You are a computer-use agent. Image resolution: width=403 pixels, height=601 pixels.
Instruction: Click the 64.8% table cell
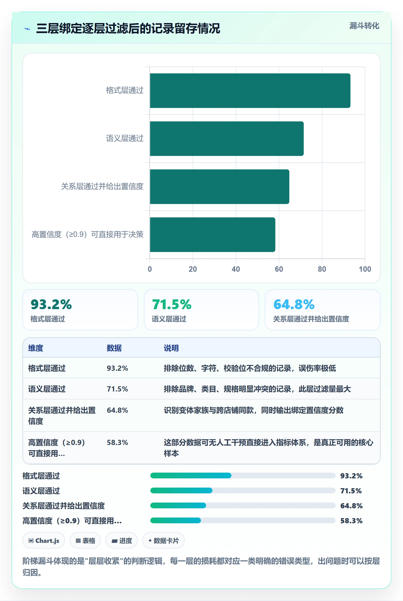pos(117,410)
